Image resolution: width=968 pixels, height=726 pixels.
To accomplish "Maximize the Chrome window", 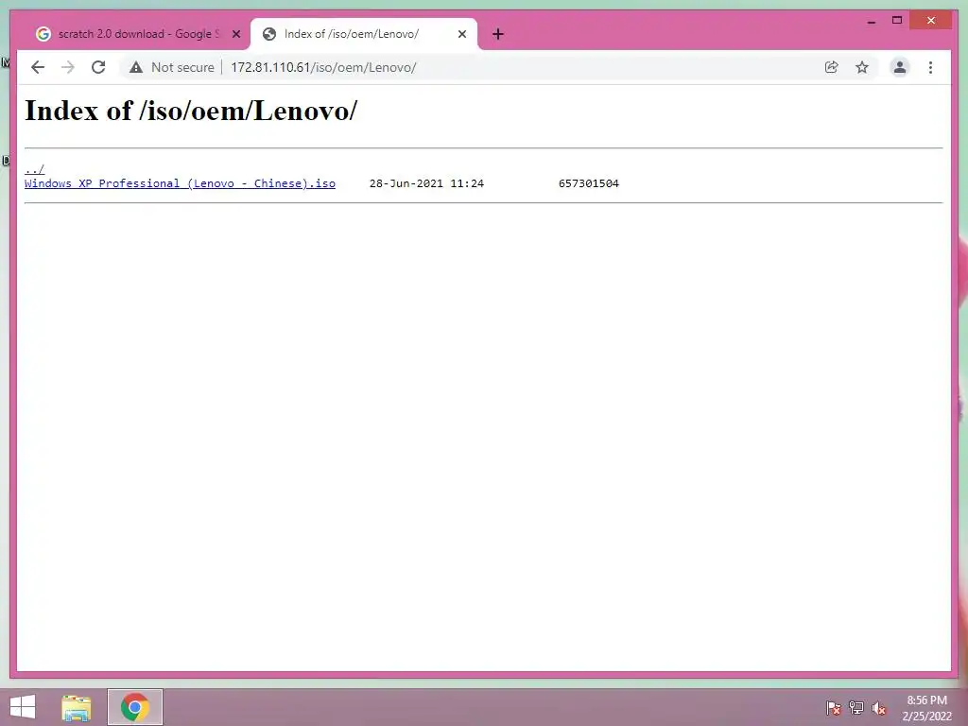I will point(897,21).
